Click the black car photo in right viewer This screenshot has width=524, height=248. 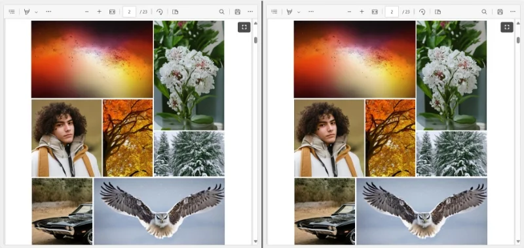click(325, 211)
